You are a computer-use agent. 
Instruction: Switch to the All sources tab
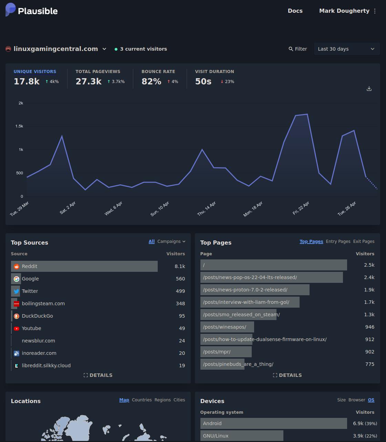coord(152,241)
